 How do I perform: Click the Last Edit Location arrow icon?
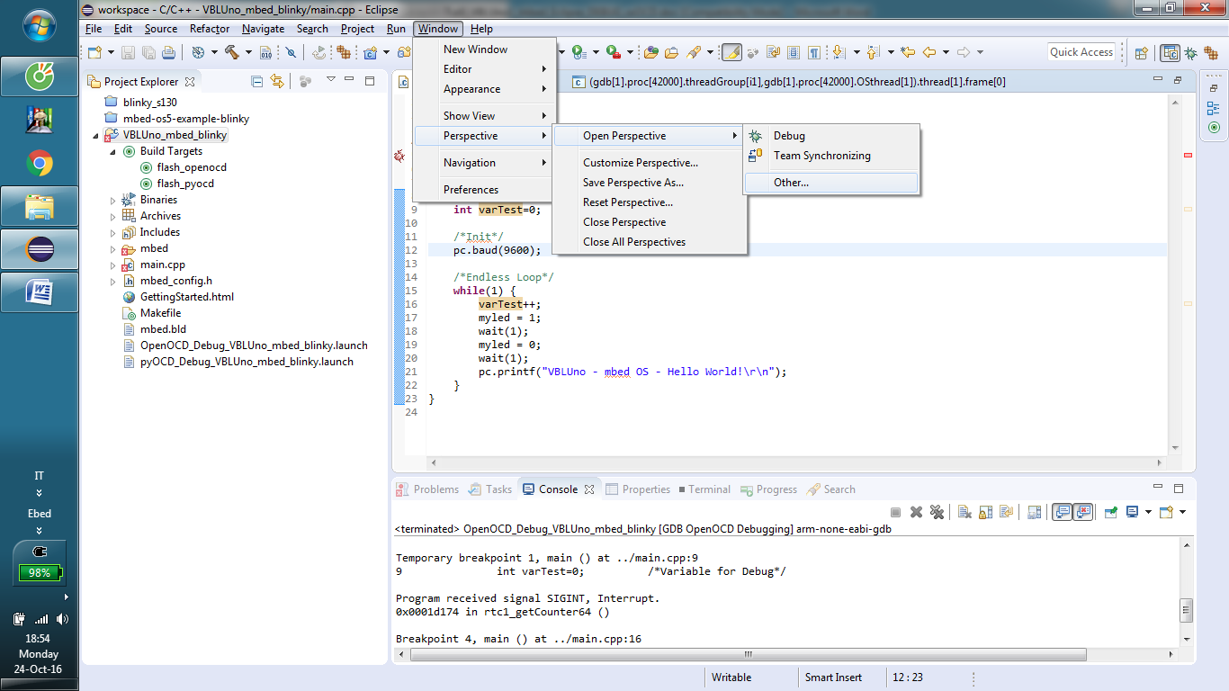click(x=908, y=52)
